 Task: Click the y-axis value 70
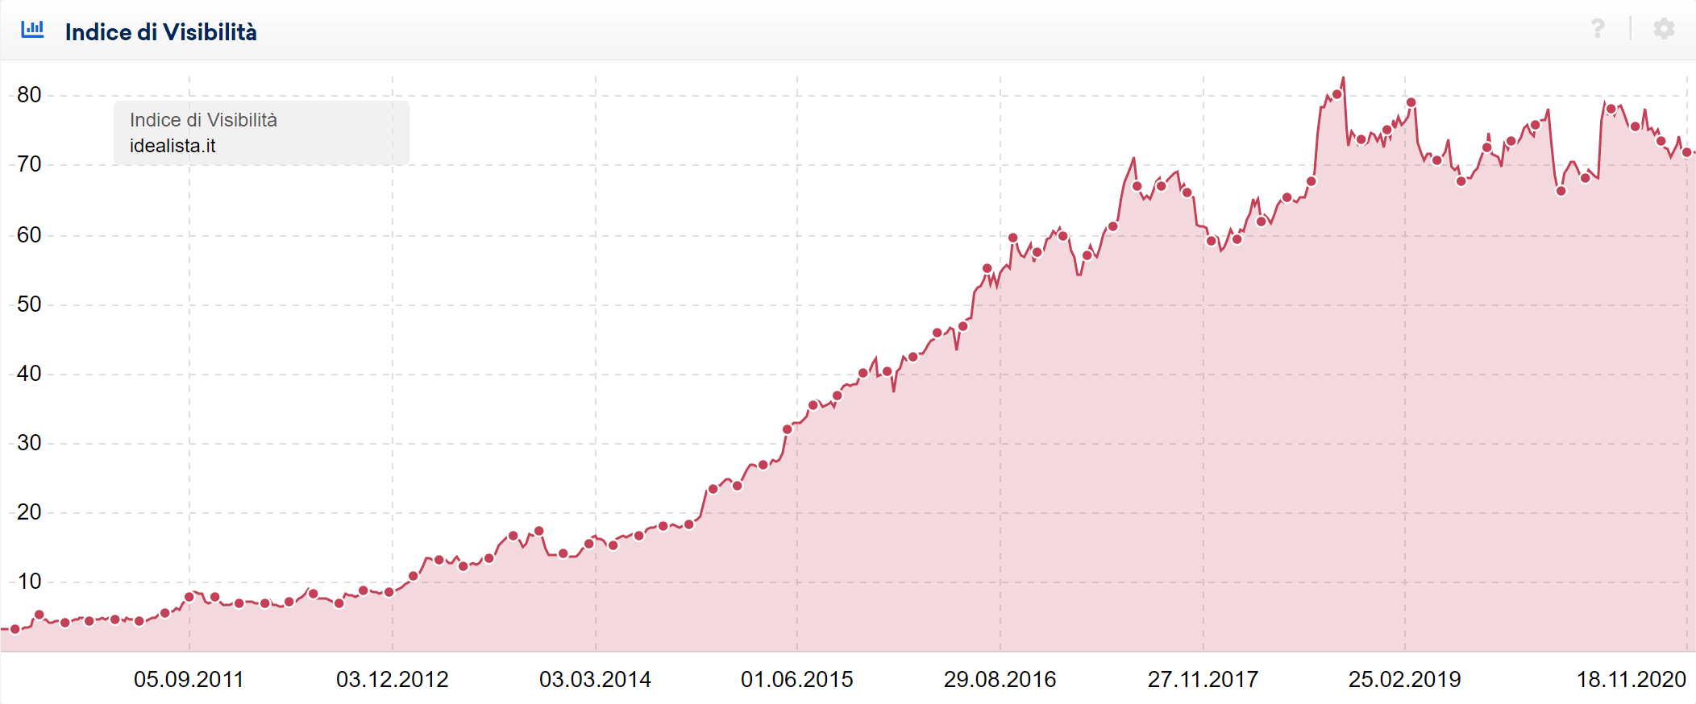pyautogui.click(x=29, y=164)
